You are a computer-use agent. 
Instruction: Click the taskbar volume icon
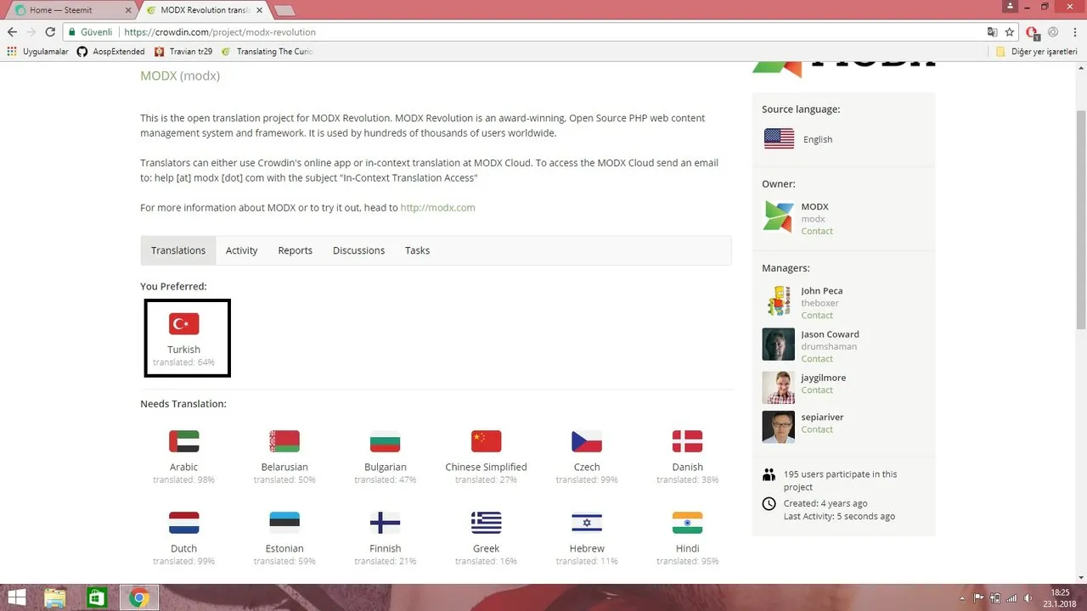tap(1028, 598)
